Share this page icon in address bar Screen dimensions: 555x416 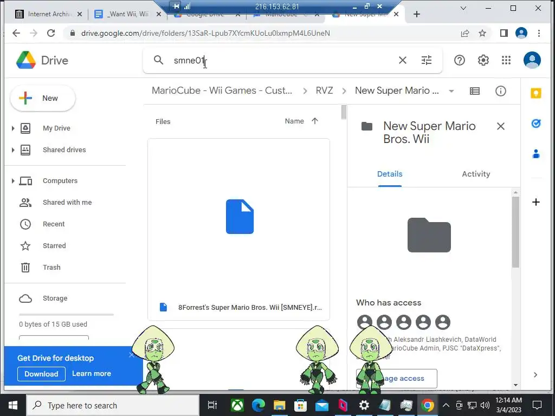464,33
